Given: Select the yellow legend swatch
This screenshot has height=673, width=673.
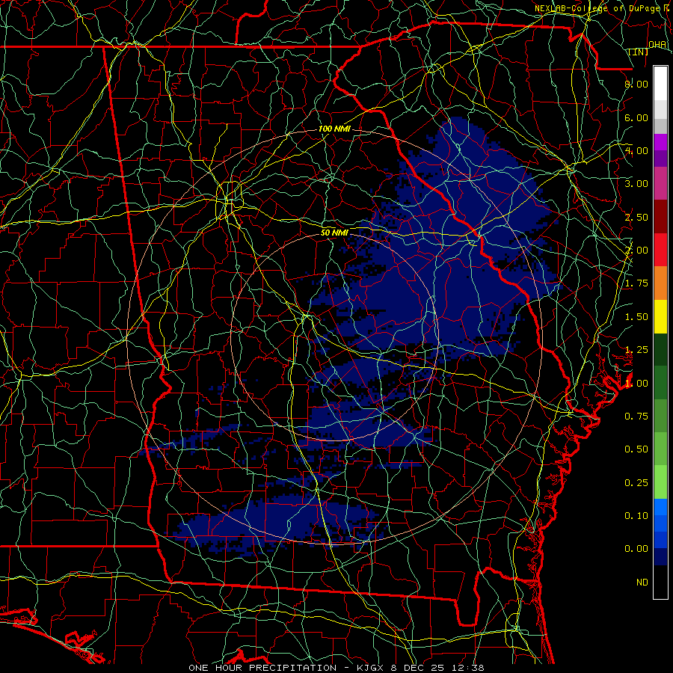Looking at the screenshot, I should pyautogui.click(x=660, y=316).
